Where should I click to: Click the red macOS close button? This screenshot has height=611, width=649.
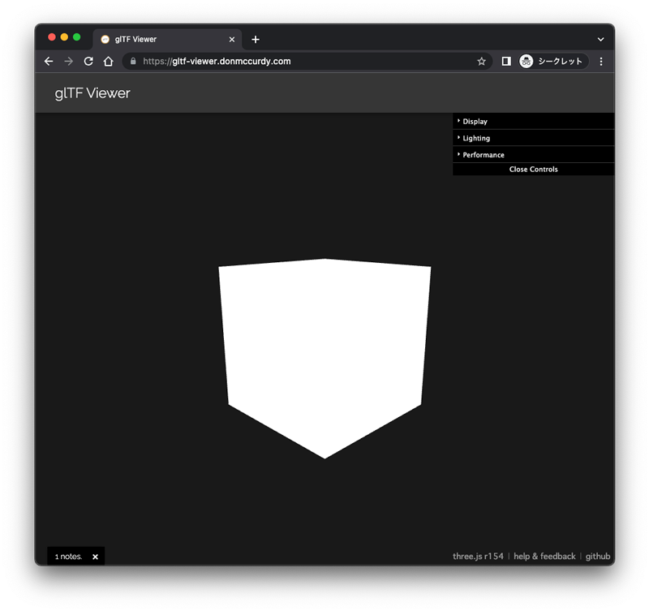coord(52,37)
